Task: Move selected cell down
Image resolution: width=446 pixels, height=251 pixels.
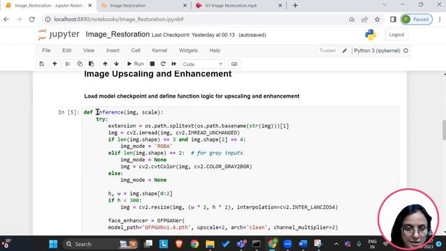Action: [x=116, y=64]
